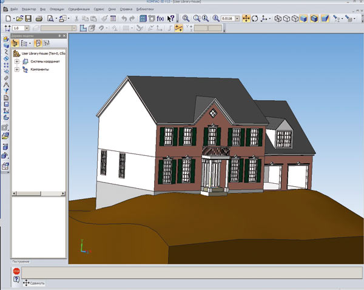Toggle the Pan (move view) tool
The width and height of the screenshot is (364, 290).
246,18
